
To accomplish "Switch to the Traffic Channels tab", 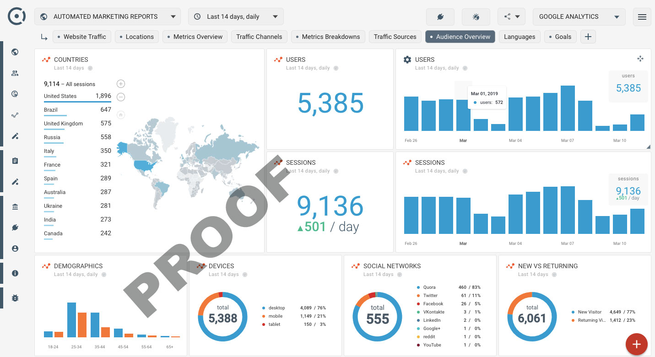I will (x=259, y=37).
